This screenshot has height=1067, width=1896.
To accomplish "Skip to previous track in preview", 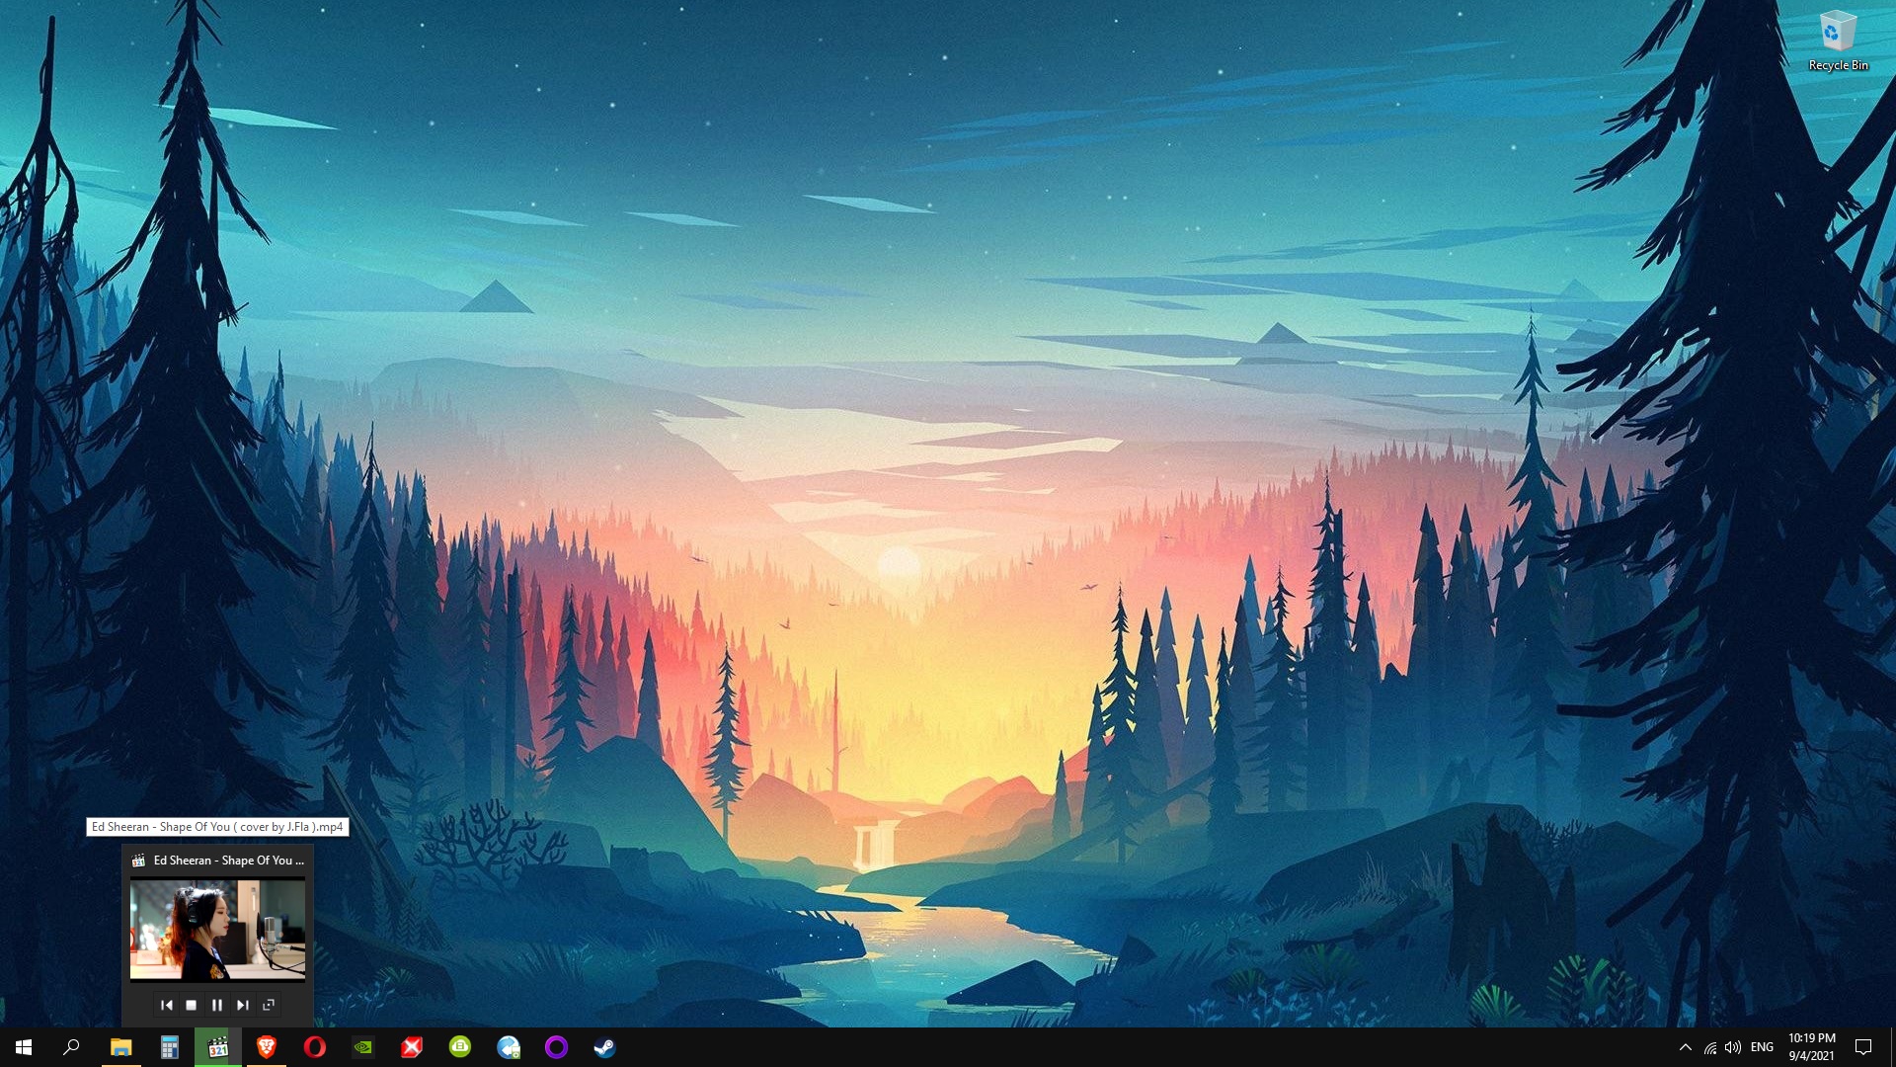I will click(x=166, y=1005).
